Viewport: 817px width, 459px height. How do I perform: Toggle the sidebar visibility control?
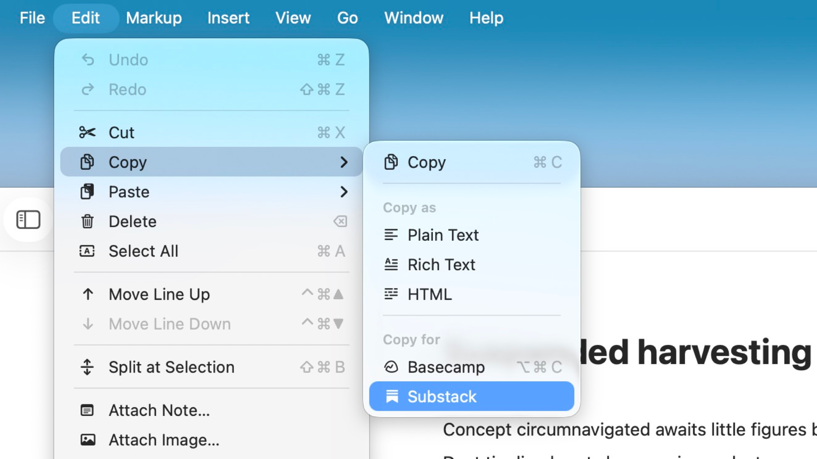click(28, 219)
